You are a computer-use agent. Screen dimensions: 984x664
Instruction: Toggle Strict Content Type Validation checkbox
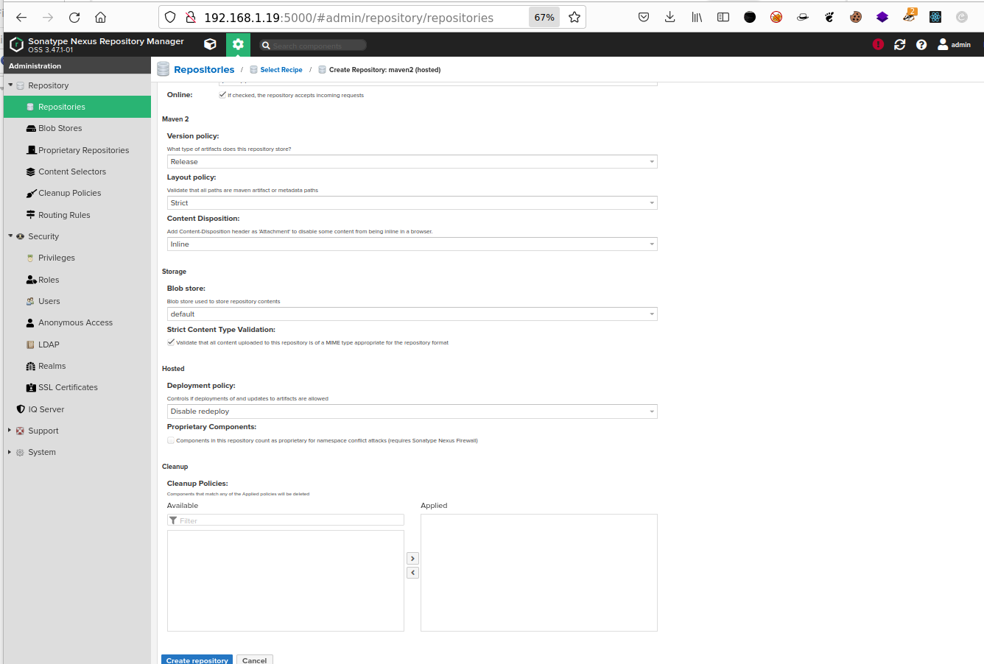click(171, 342)
